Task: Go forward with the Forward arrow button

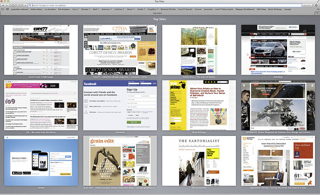Action: (7, 5)
